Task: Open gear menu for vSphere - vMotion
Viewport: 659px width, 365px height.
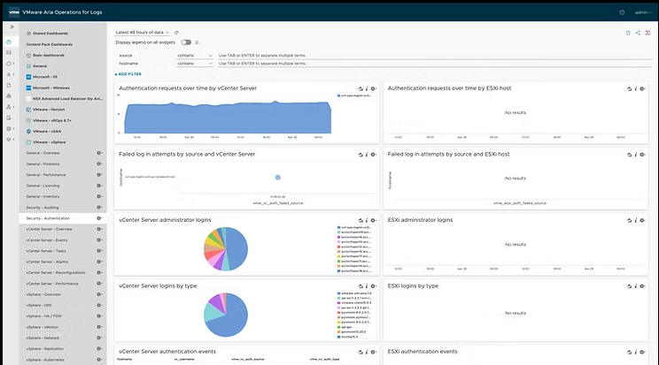Action: click(99, 327)
